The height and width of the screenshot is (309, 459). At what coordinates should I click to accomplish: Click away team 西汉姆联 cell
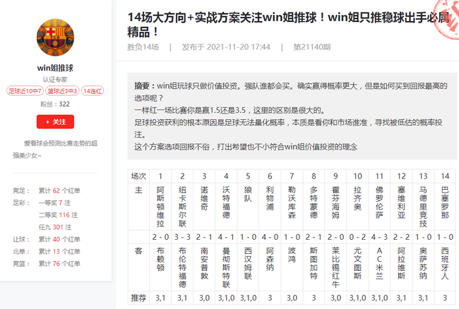[248, 267]
